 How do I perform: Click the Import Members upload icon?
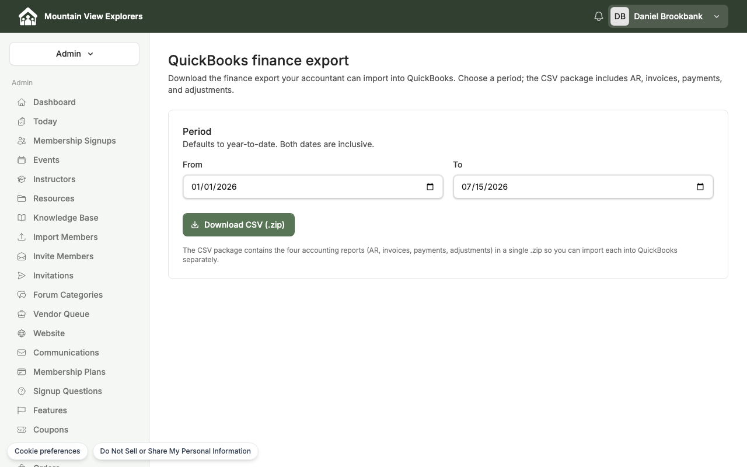[x=22, y=237]
